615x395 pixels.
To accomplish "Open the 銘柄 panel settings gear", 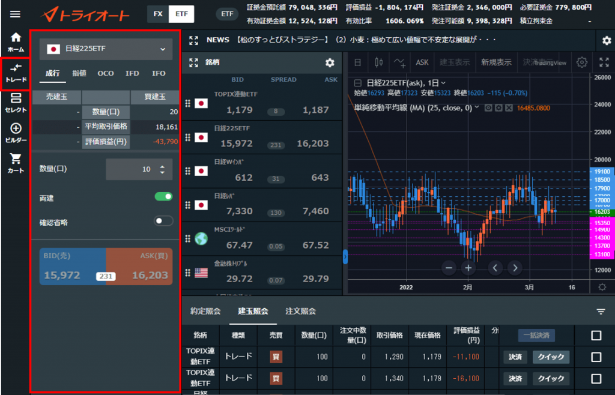I will pyautogui.click(x=330, y=62).
